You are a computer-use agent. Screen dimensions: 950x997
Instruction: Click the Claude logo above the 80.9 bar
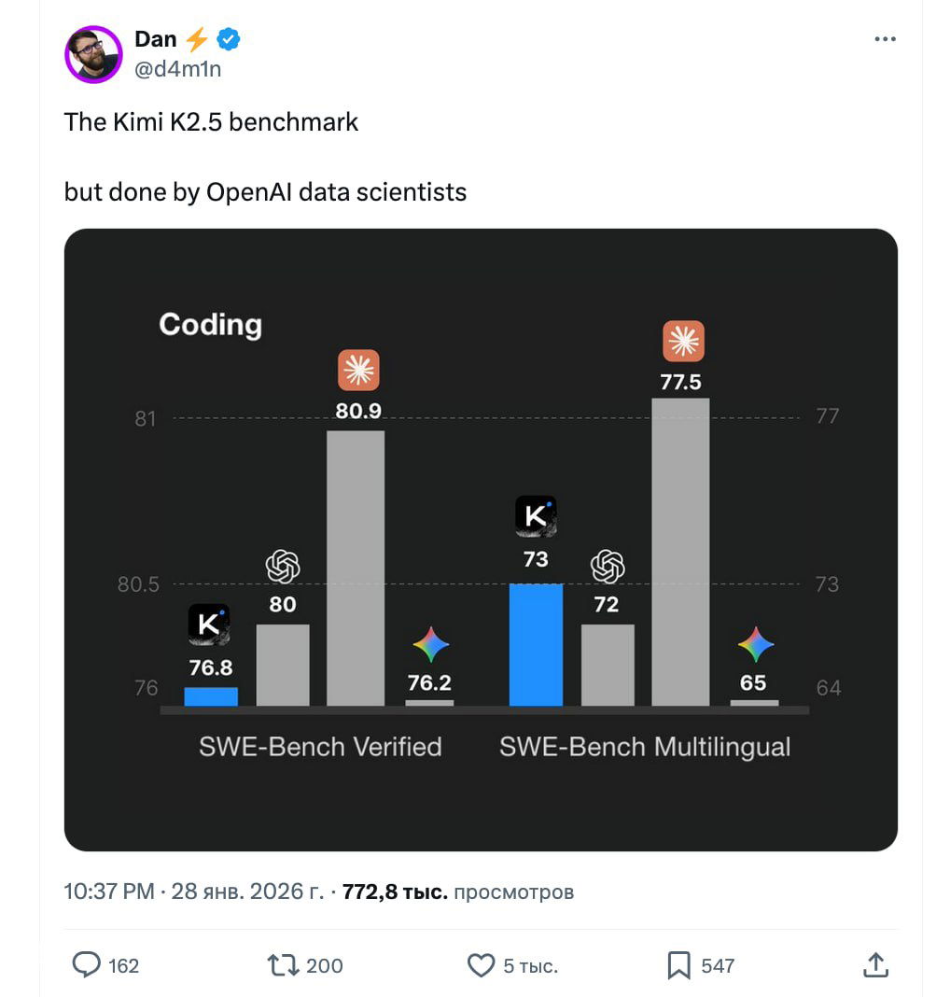[358, 370]
